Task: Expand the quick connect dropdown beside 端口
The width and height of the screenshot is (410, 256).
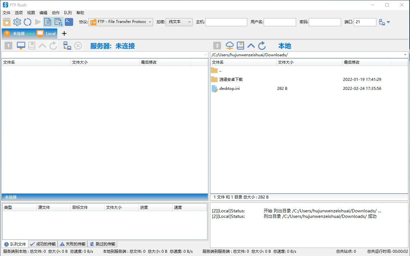Action: point(389,22)
